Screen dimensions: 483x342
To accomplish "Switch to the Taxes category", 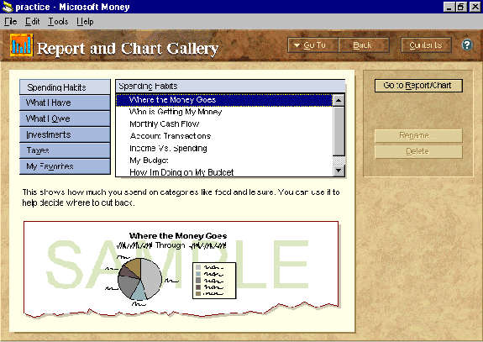I will click(65, 150).
